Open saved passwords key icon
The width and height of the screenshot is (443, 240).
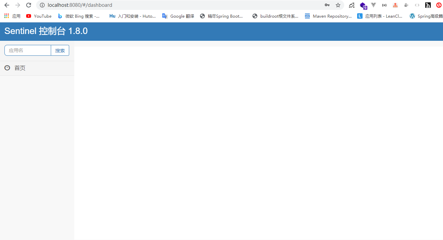(x=327, y=5)
